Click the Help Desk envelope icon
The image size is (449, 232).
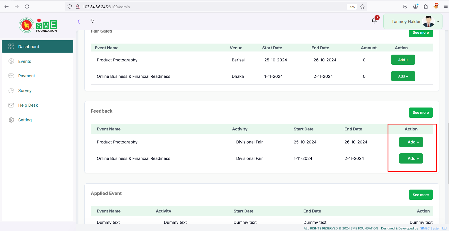pyautogui.click(x=11, y=105)
